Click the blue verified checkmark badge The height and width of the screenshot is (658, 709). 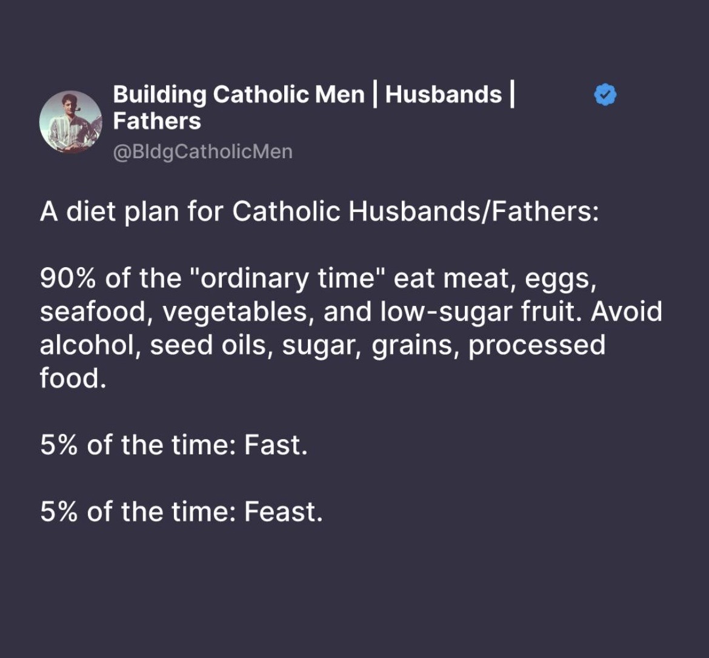(x=604, y=95)
